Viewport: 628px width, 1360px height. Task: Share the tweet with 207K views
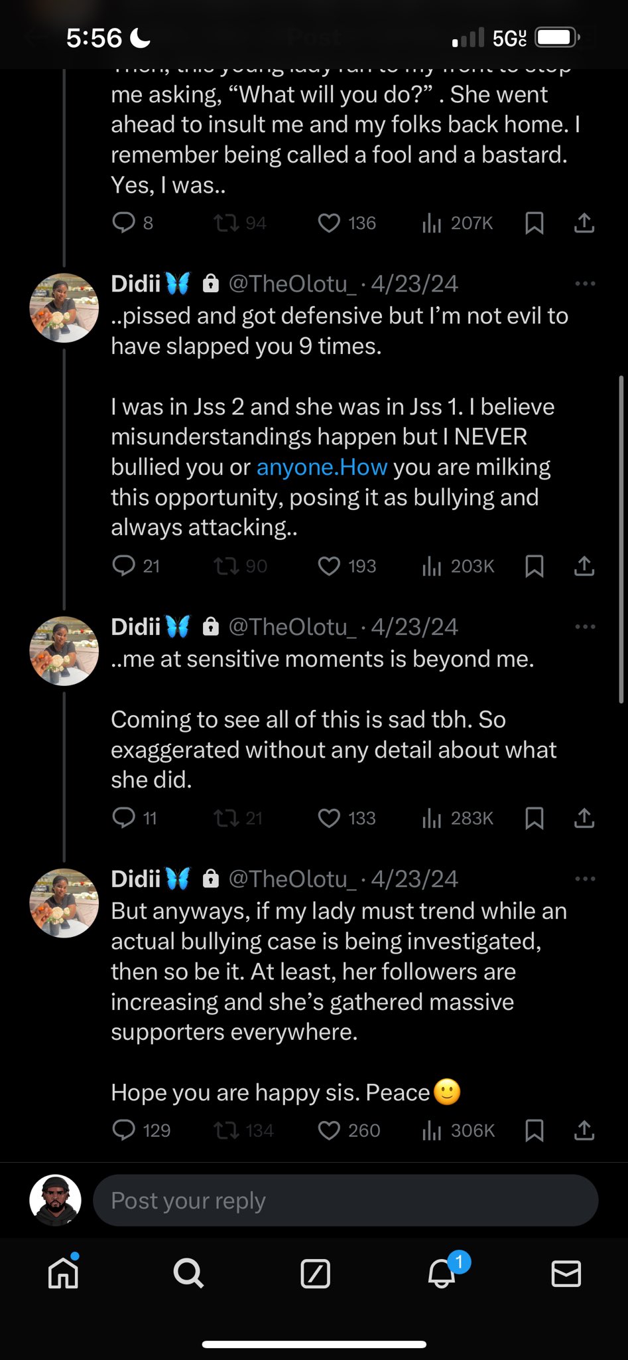[x=584, y=223]
